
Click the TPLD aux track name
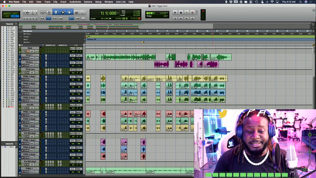30,69
